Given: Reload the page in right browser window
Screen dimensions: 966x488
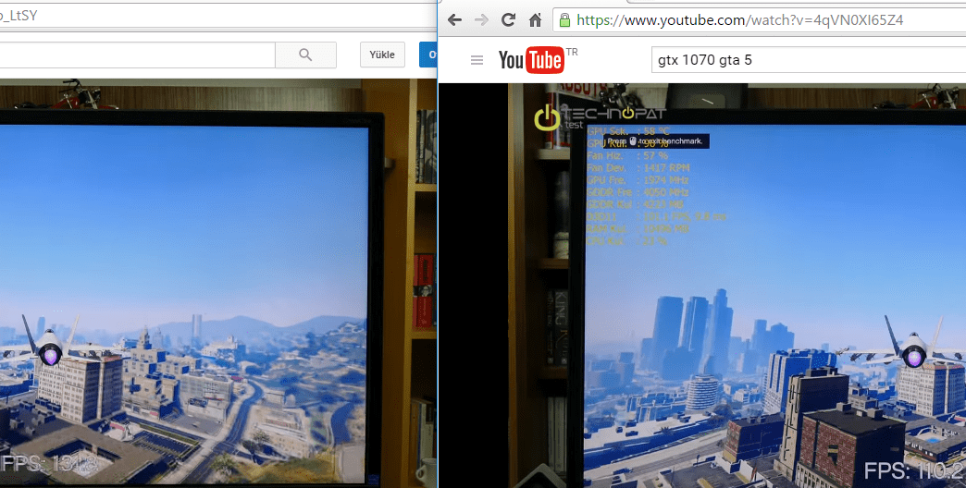Looking at the screenshot, I should [508, 19].
